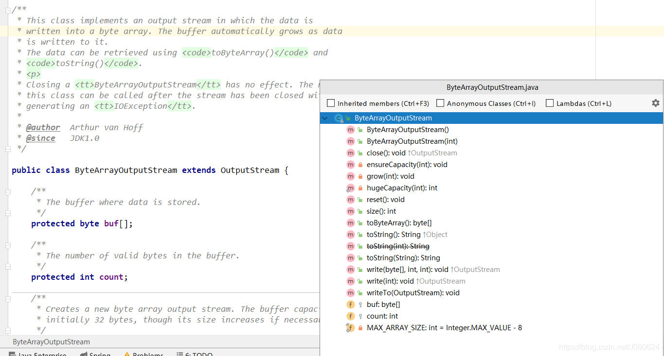Click the Problems warning icon in bottom bar
The image size is (664, 356).
(x=127, y=355)
